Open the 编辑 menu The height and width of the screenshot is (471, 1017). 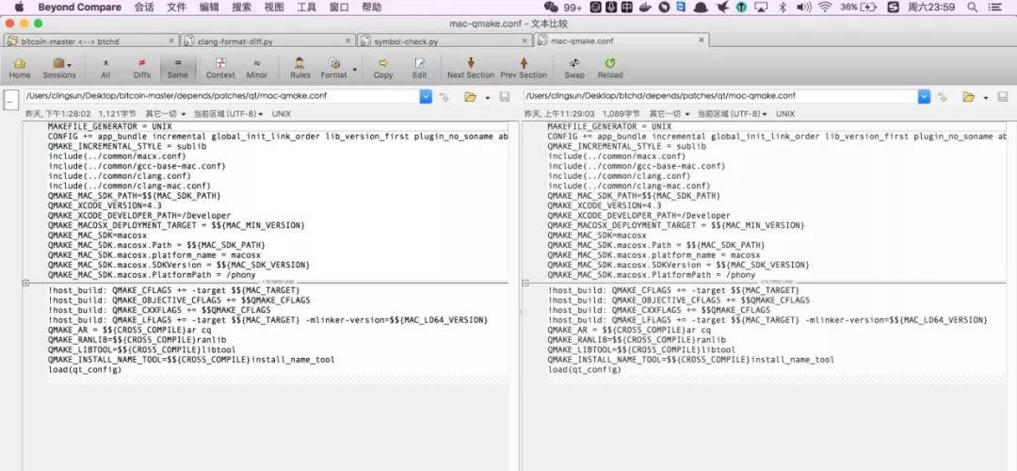coord(209,8)
